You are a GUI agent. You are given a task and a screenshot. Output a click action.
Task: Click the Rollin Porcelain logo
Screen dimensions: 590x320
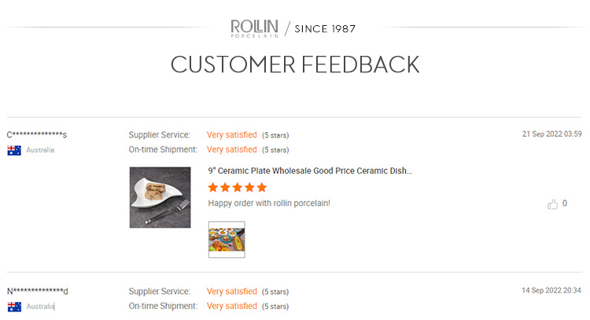coord(256,28)
